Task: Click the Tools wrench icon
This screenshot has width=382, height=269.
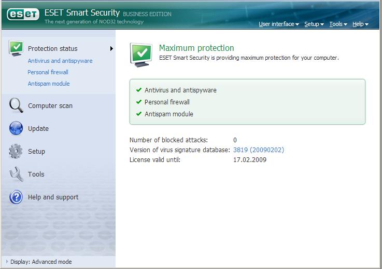Action: [16, 174]
